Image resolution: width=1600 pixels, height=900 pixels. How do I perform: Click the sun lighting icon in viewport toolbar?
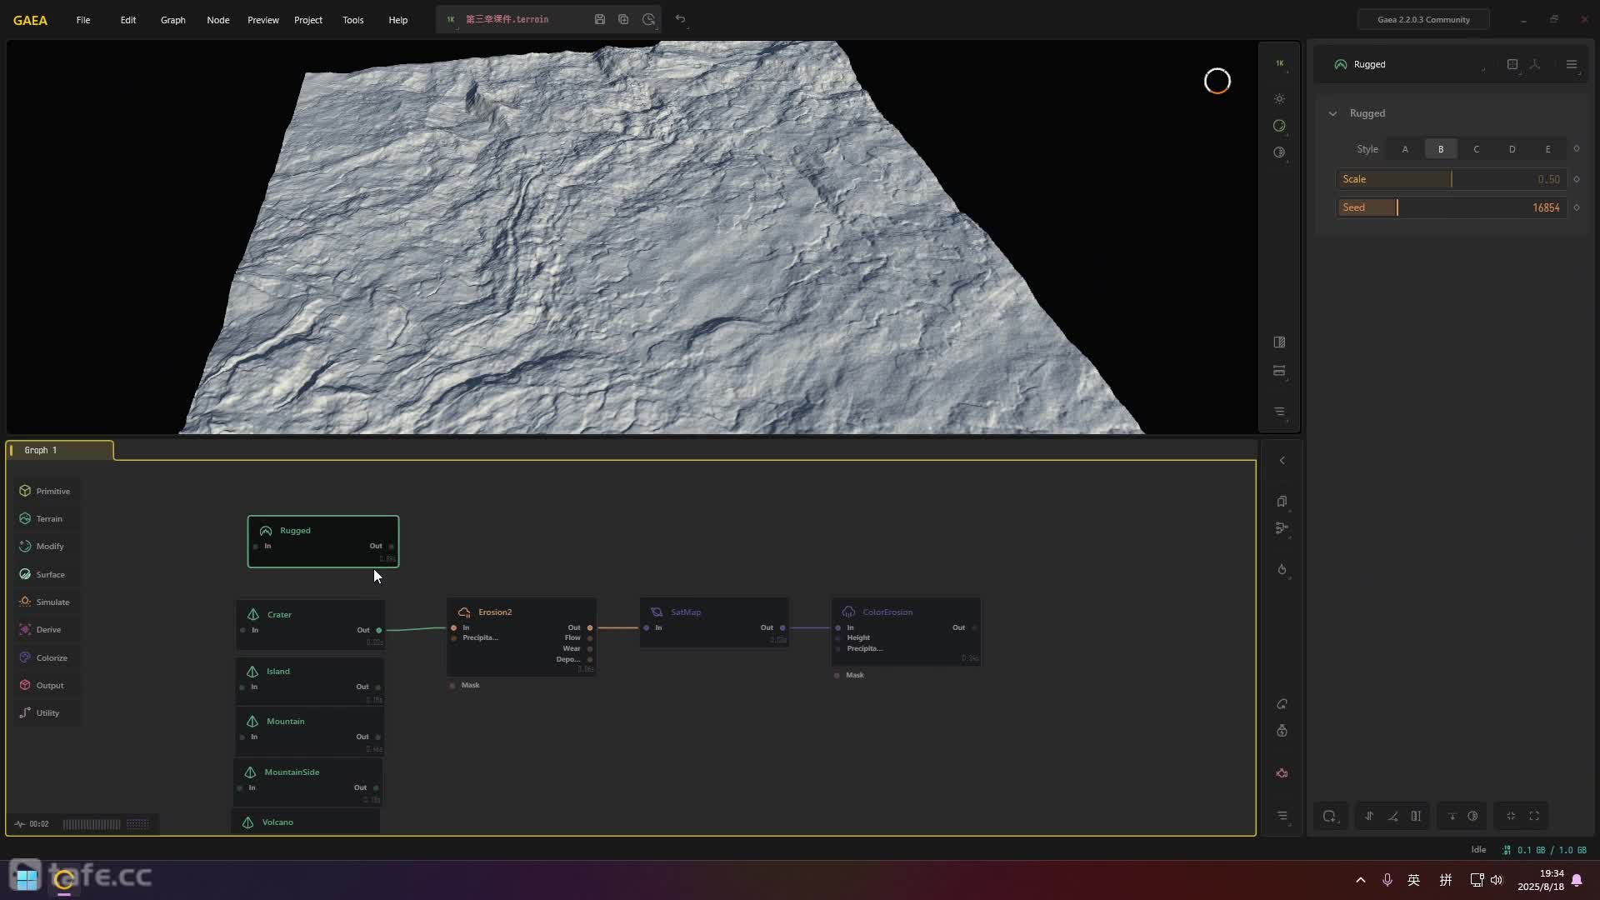point(1279,99)
